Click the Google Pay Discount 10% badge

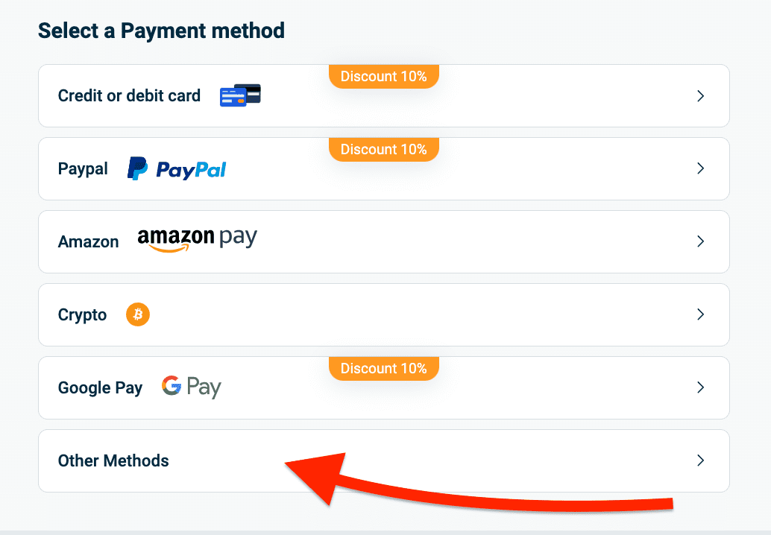click(383, 368)
